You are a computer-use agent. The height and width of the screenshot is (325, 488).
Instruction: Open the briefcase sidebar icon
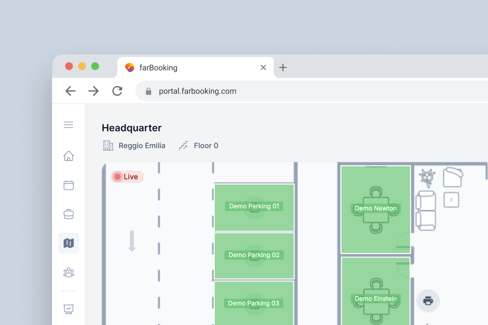click(x=68, y=214)
